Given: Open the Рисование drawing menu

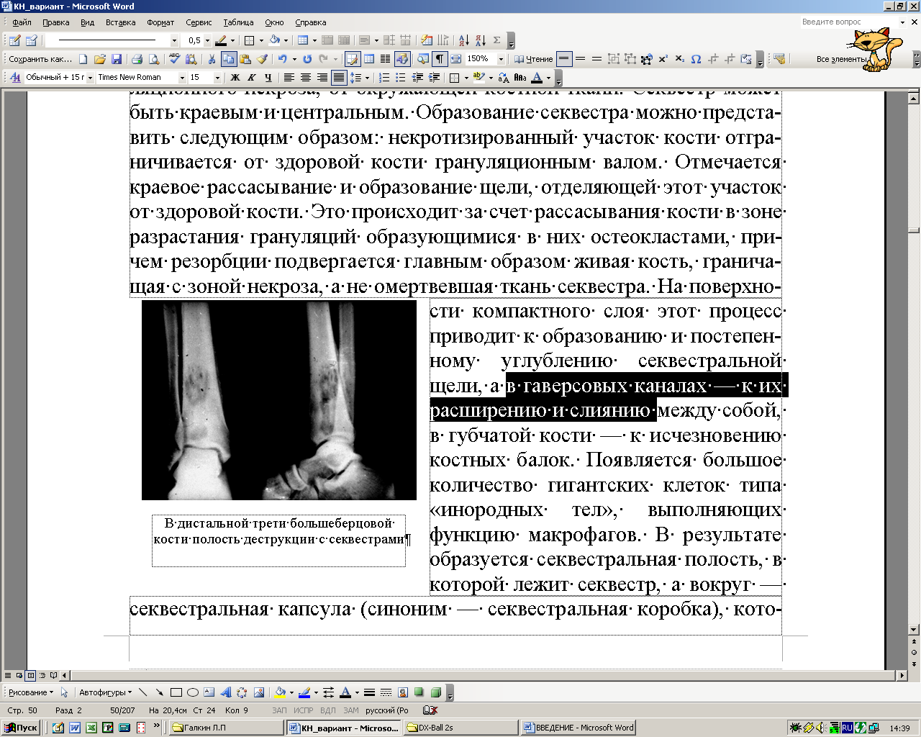Looking at the screenshot, I should pyautogui.click(x=31, y=692).
